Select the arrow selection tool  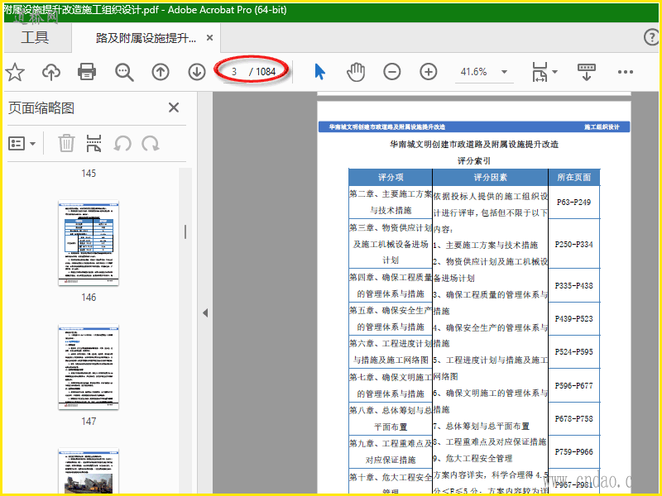pyautogui.click(x=320, y=72)
